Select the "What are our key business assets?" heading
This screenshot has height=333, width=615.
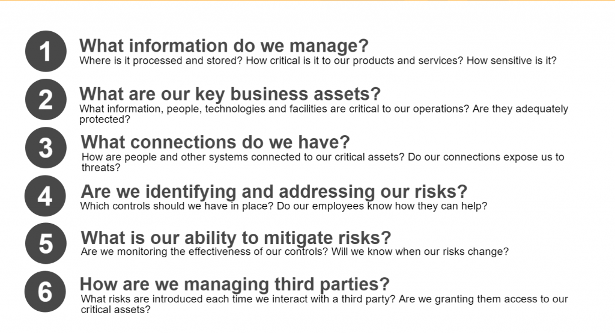tap(230, 94)
